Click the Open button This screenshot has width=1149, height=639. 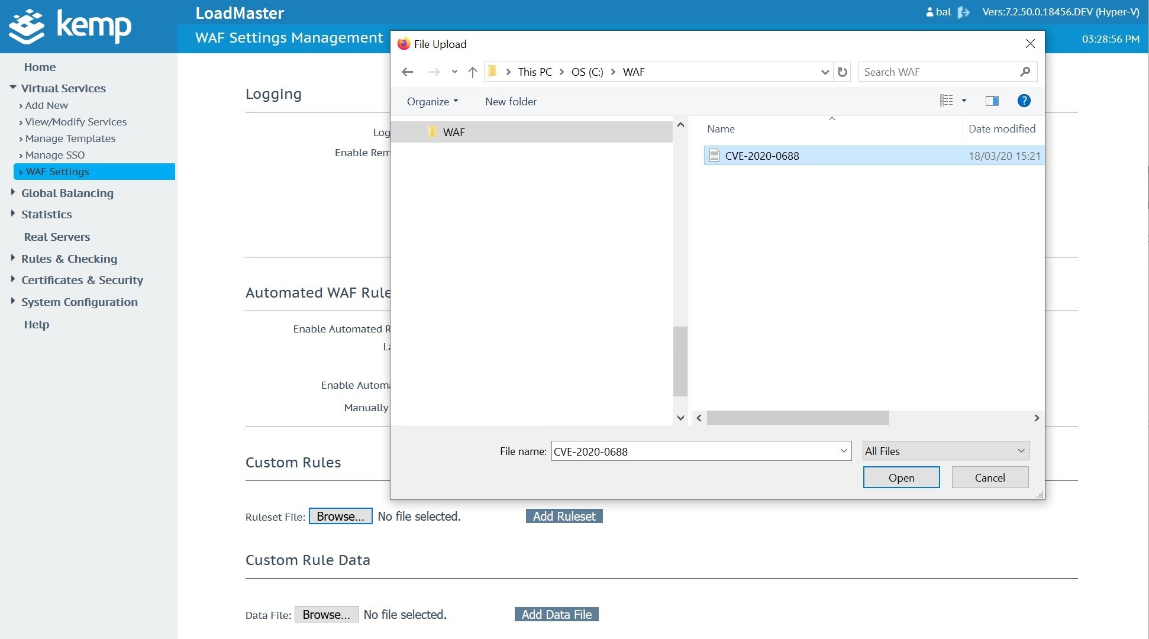pos(901,477)
